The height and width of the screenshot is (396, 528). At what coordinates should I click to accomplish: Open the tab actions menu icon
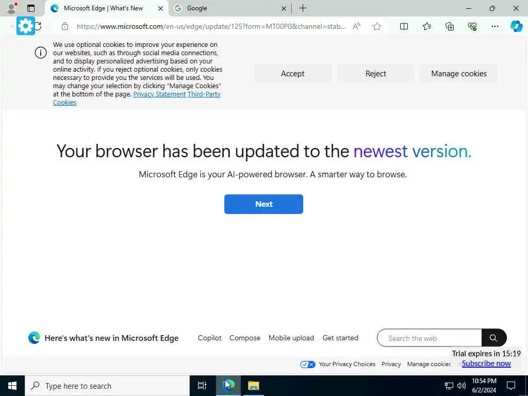pyautogui.click(x=31, y=8)
